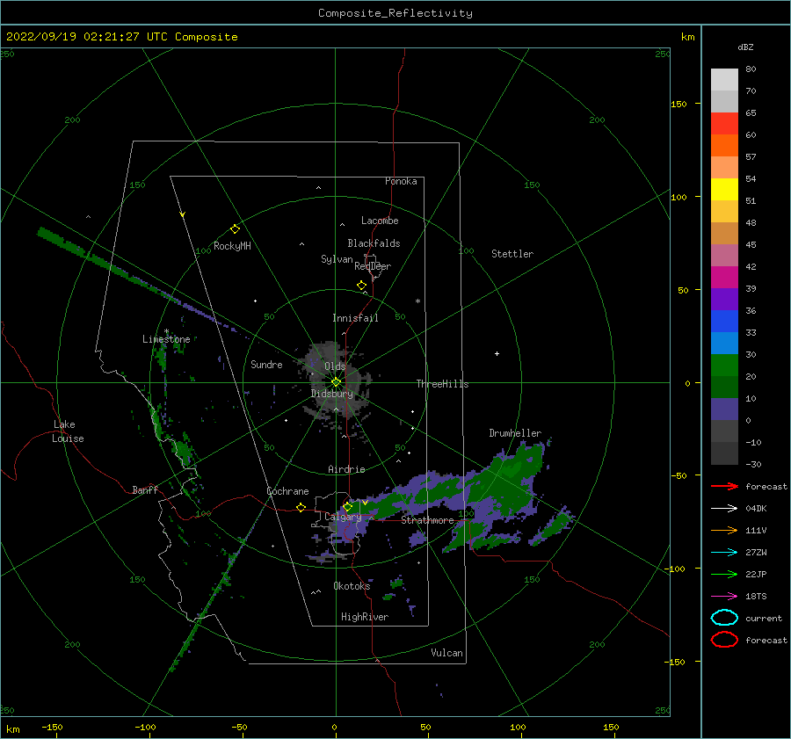Click the Sundre label
Viewport: 791px width, 739px height.
267,365
